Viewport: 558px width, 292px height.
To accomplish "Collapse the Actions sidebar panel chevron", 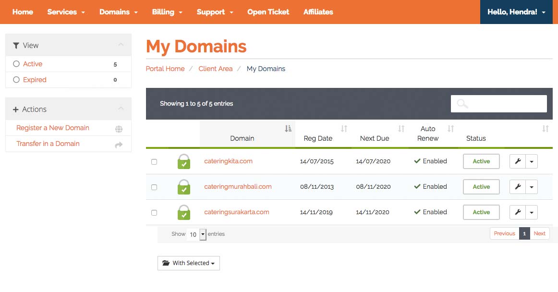I will tap(121, 109).
